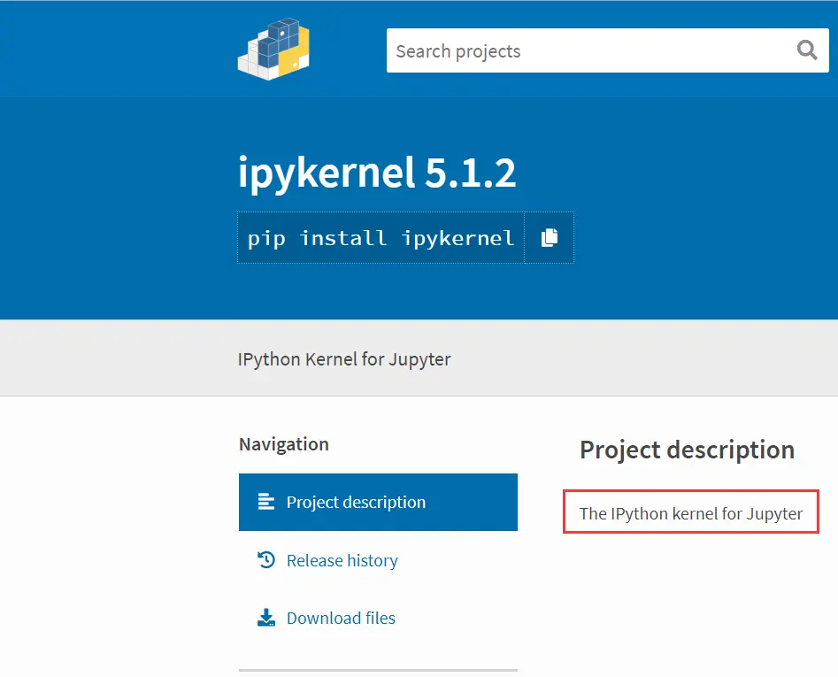
Task: Click the Project description lines icon
Action: (x=266, y=502)
